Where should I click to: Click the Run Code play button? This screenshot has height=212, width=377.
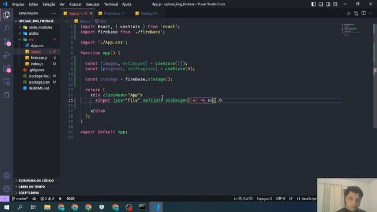point(349,14)
